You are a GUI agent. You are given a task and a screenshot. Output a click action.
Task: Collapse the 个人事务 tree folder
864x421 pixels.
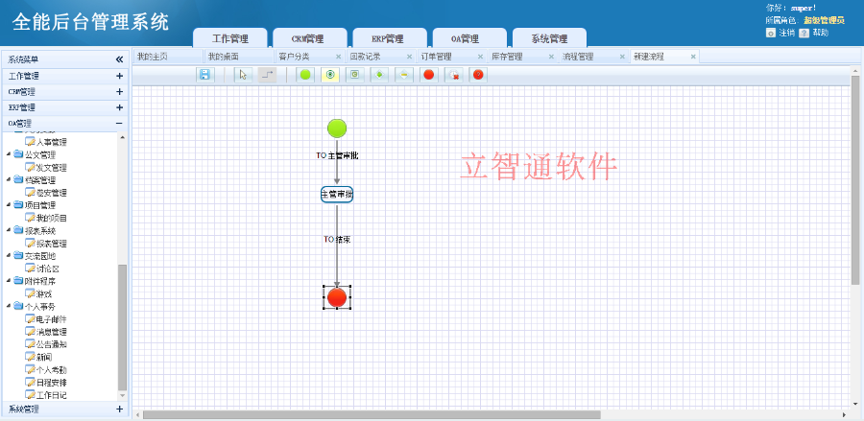point(9,307)
